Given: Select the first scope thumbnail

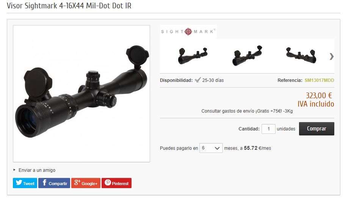Looking at the screenshot, I should (x=193, y=56).
